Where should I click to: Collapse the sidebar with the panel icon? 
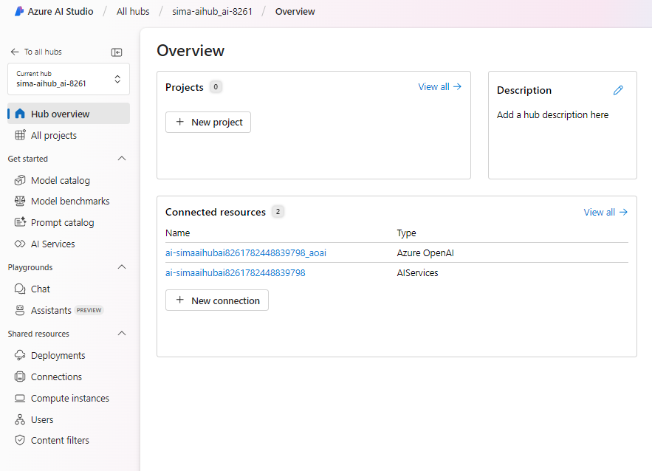tap(117, 52)
